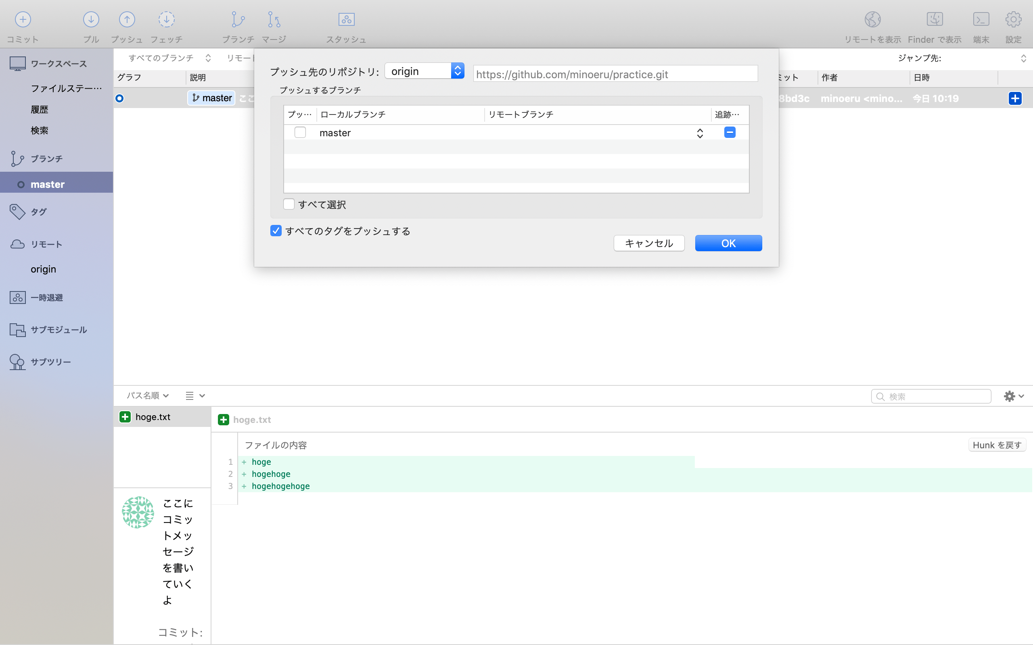Image resolution: width=1033 pixels, height=645 pixels.
Task: Open the terminal (端末) icon
Action: tap(981, 20)
